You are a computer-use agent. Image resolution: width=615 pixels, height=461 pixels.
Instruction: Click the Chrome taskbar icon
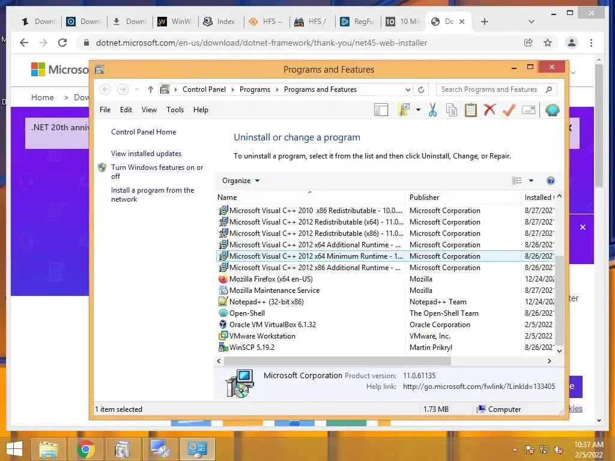pyautogui.click(x=85, y=449)
